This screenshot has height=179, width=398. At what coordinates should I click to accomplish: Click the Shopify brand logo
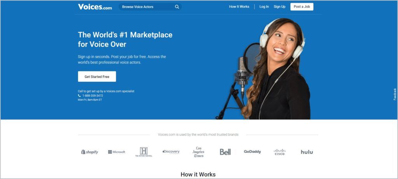90,152
